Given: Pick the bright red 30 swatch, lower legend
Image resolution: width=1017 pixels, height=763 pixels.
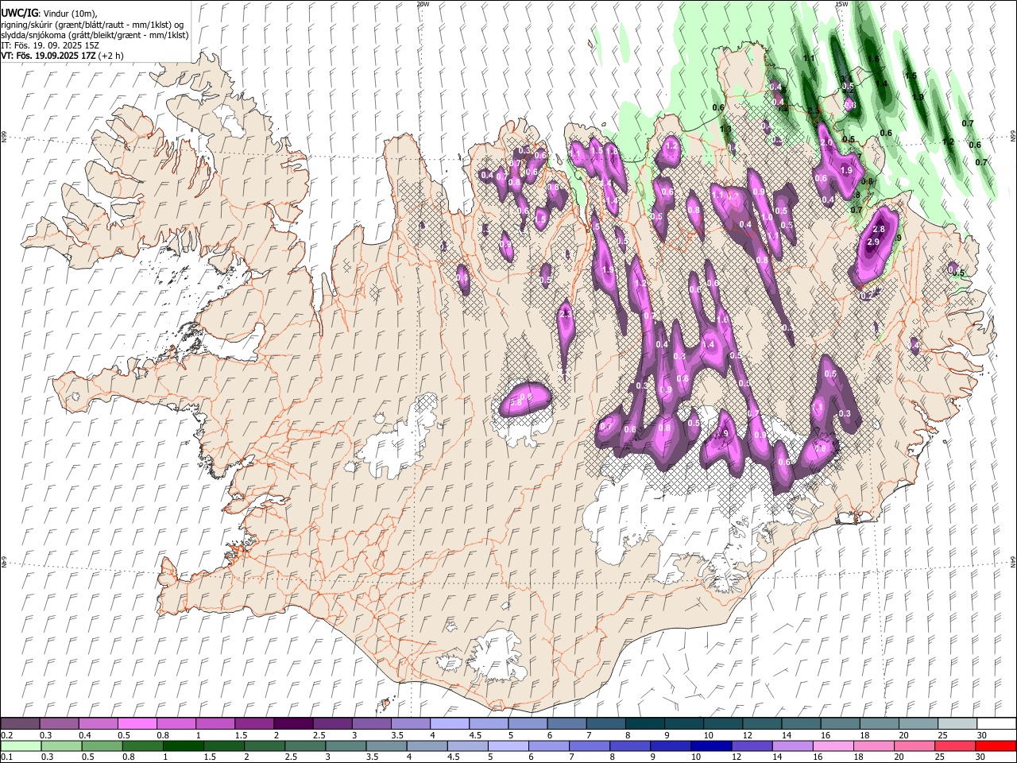Looking at the screenshot, I should (x=994, y=746).
